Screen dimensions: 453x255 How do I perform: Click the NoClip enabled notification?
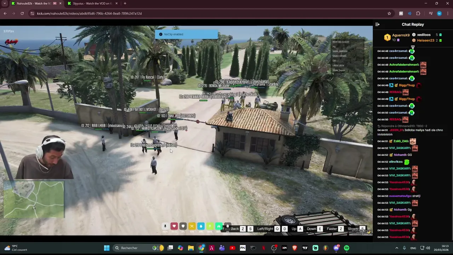[187, 34]
